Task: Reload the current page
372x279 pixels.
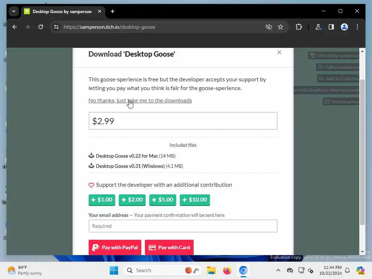Action: coord(41,27)
